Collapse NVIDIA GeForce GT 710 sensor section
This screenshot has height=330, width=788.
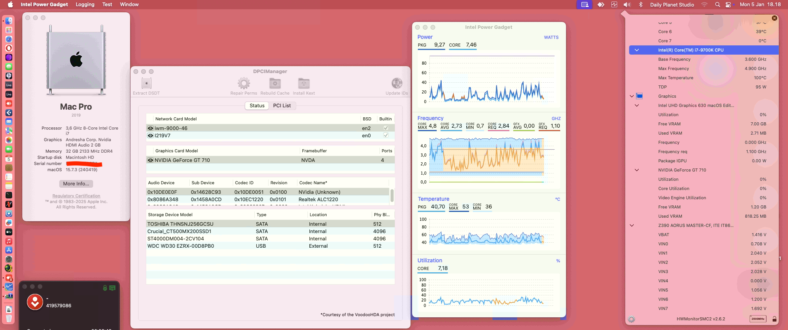click(637, 170)
